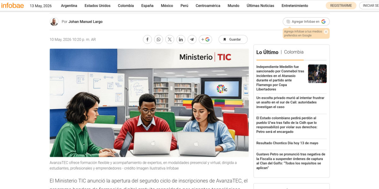
Task: Open the Centroamérica section
Action: 208,6
